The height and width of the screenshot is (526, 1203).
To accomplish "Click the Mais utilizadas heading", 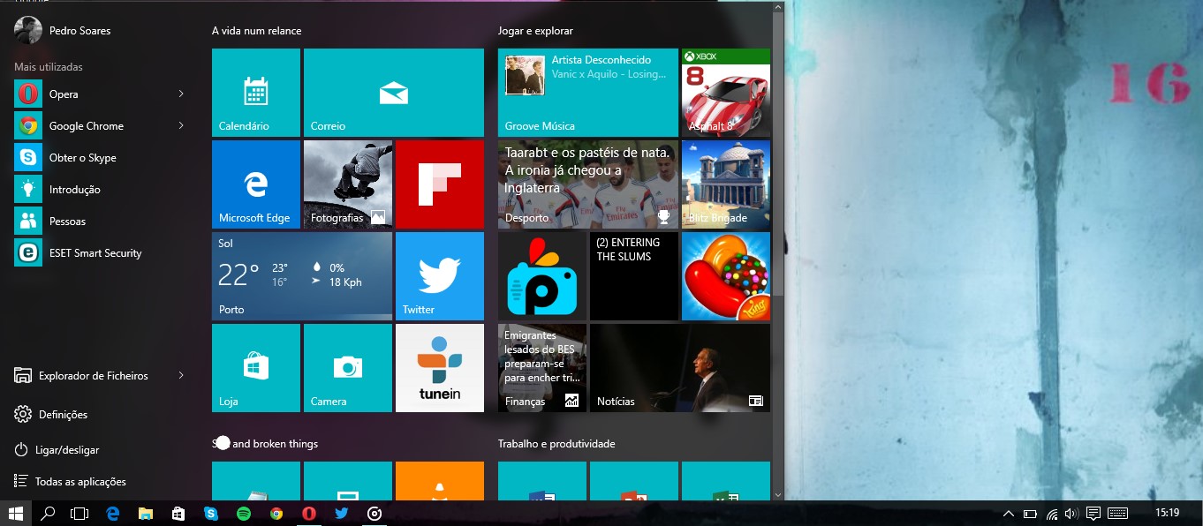I will [49, 67].
